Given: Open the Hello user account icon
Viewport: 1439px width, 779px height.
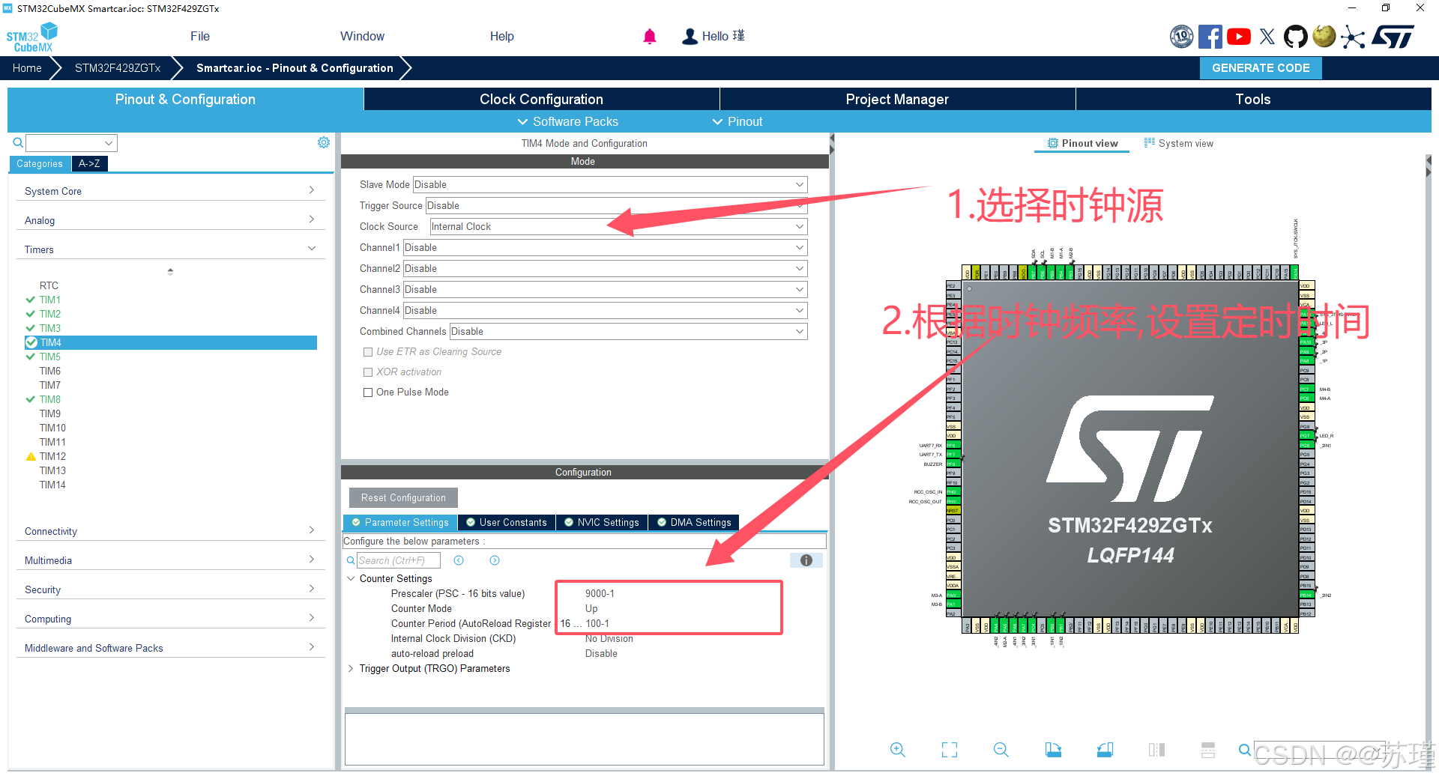Looking at the screenshot, I should click(x=690, y=36).
